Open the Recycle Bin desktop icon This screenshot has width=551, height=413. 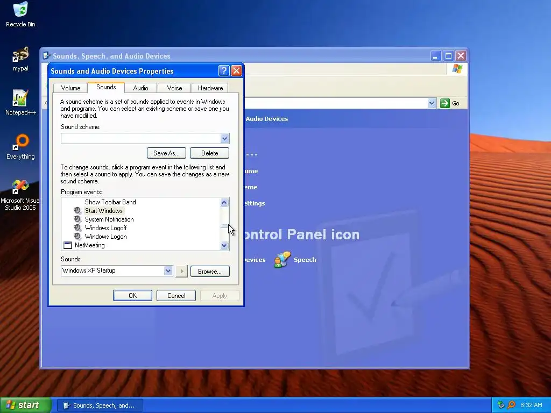click(x=20, y=14)
